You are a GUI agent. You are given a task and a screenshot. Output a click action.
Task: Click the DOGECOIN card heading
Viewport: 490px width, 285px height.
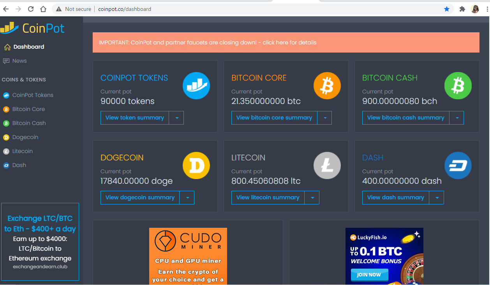click(122, 158)
